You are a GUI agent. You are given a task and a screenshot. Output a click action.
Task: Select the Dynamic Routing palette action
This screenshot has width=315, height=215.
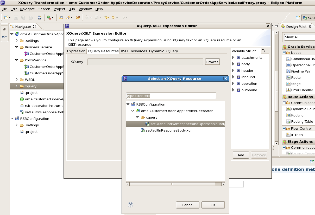click(x=301, y=109)
